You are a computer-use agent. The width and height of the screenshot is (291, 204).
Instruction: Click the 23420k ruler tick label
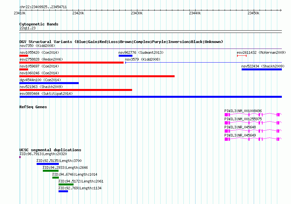click(x=78, y=13)
